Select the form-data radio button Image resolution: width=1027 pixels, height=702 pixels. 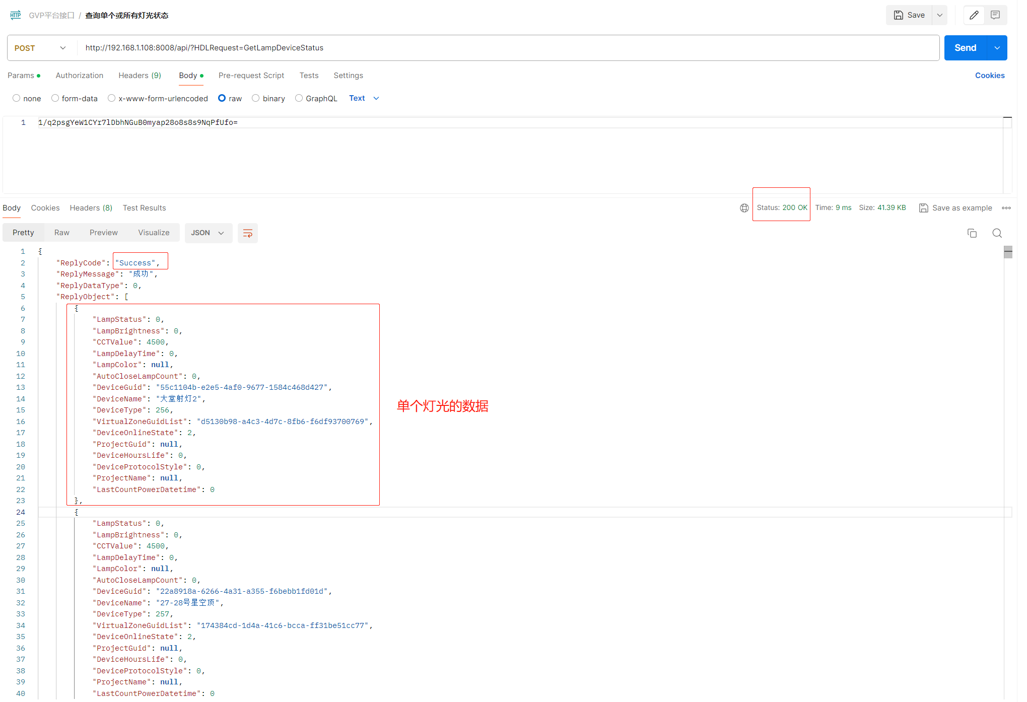pyautogui.click(x=55, y=98)
